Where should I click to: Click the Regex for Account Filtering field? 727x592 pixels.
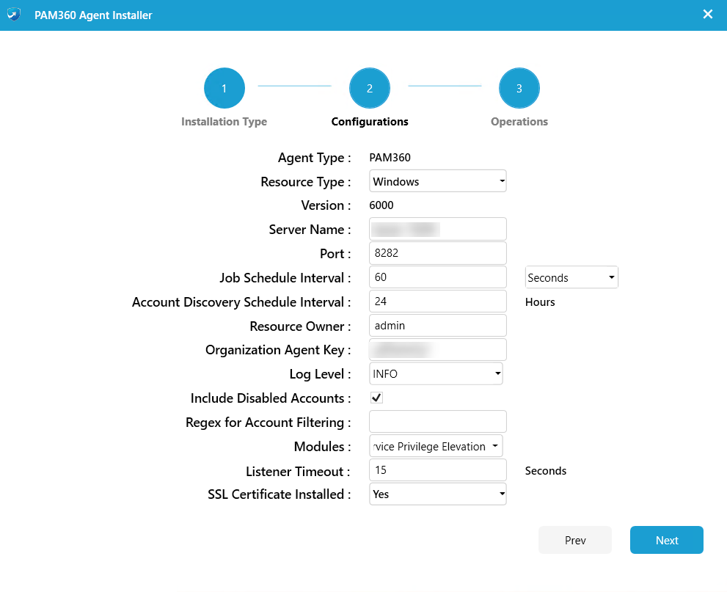[x=438, y=422]
